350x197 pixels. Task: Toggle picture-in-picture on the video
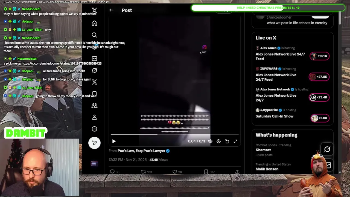[227, 141]
